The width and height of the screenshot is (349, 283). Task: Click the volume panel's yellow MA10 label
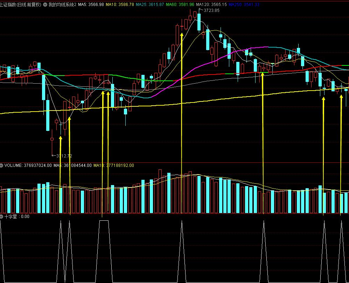(x=114, y=165)
